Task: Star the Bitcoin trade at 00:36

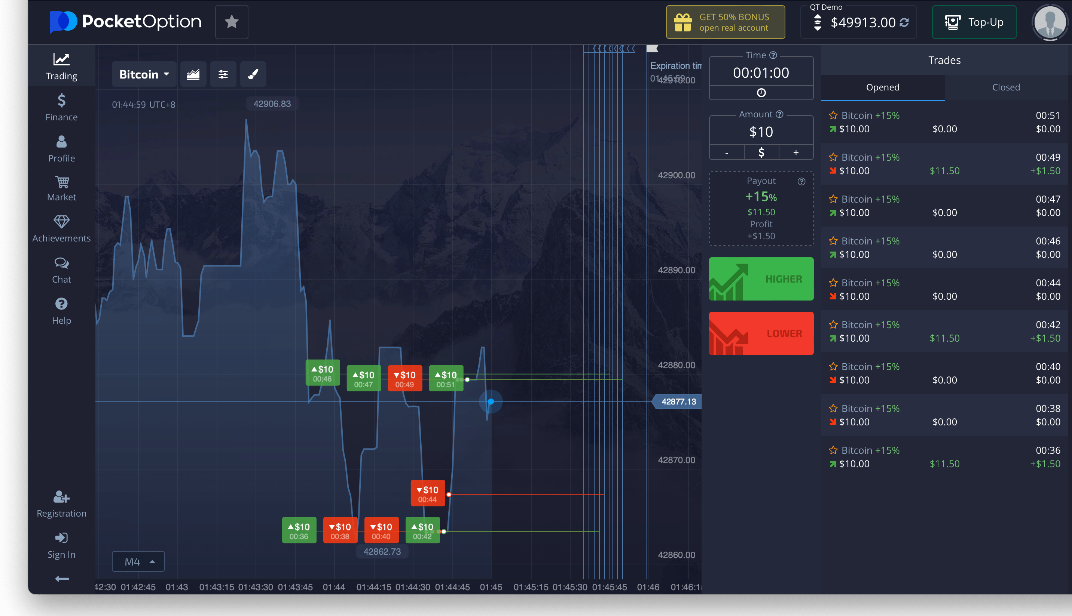Action: click(x=833, y=450)
